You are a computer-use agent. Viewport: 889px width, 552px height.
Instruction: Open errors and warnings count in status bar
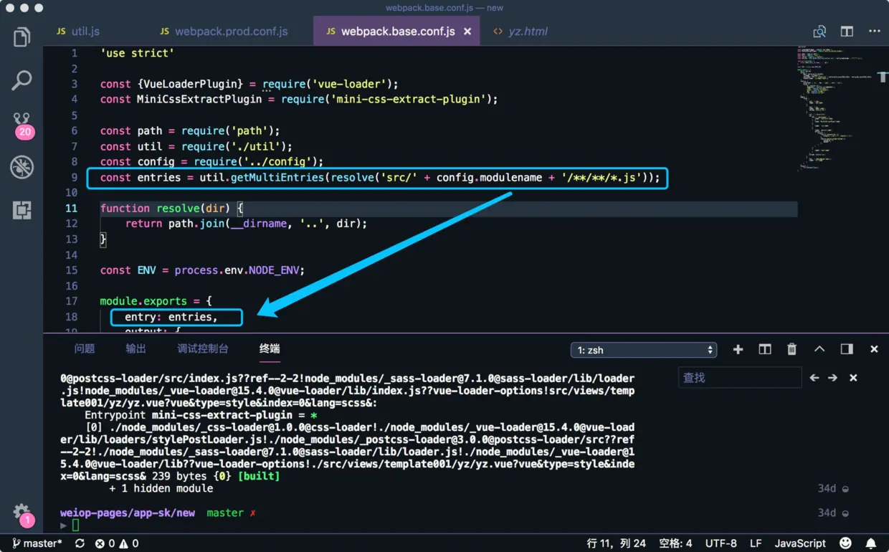click(117, 543)
